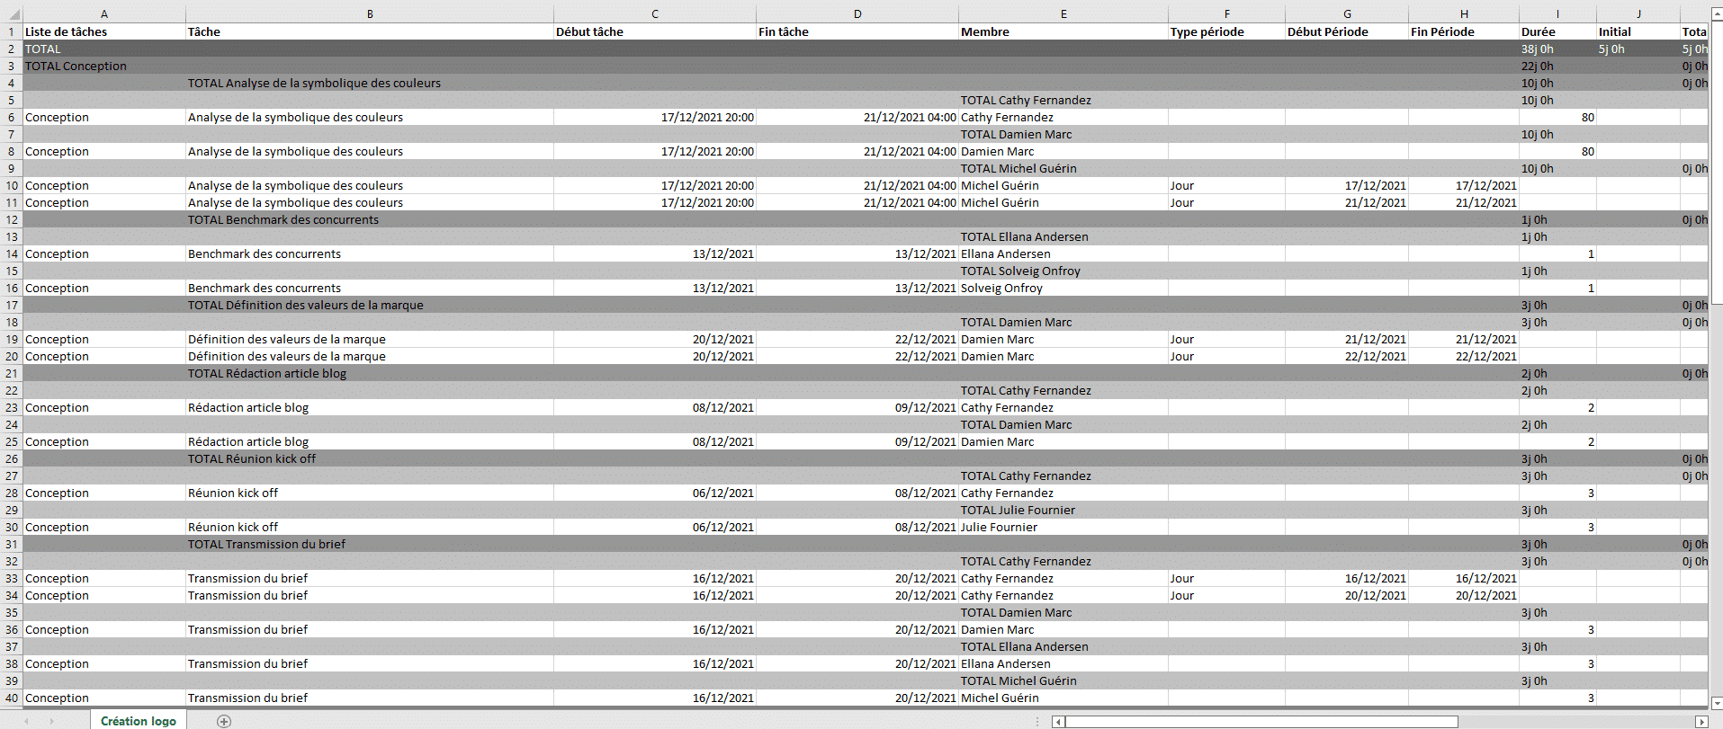Select the 'Début tâche' header cell
The height and width of the screenshot is (729, 1723).
pyautogui.click(x=655, y=31)
